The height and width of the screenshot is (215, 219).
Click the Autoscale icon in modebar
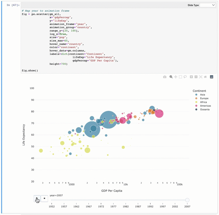pos(201,77)
